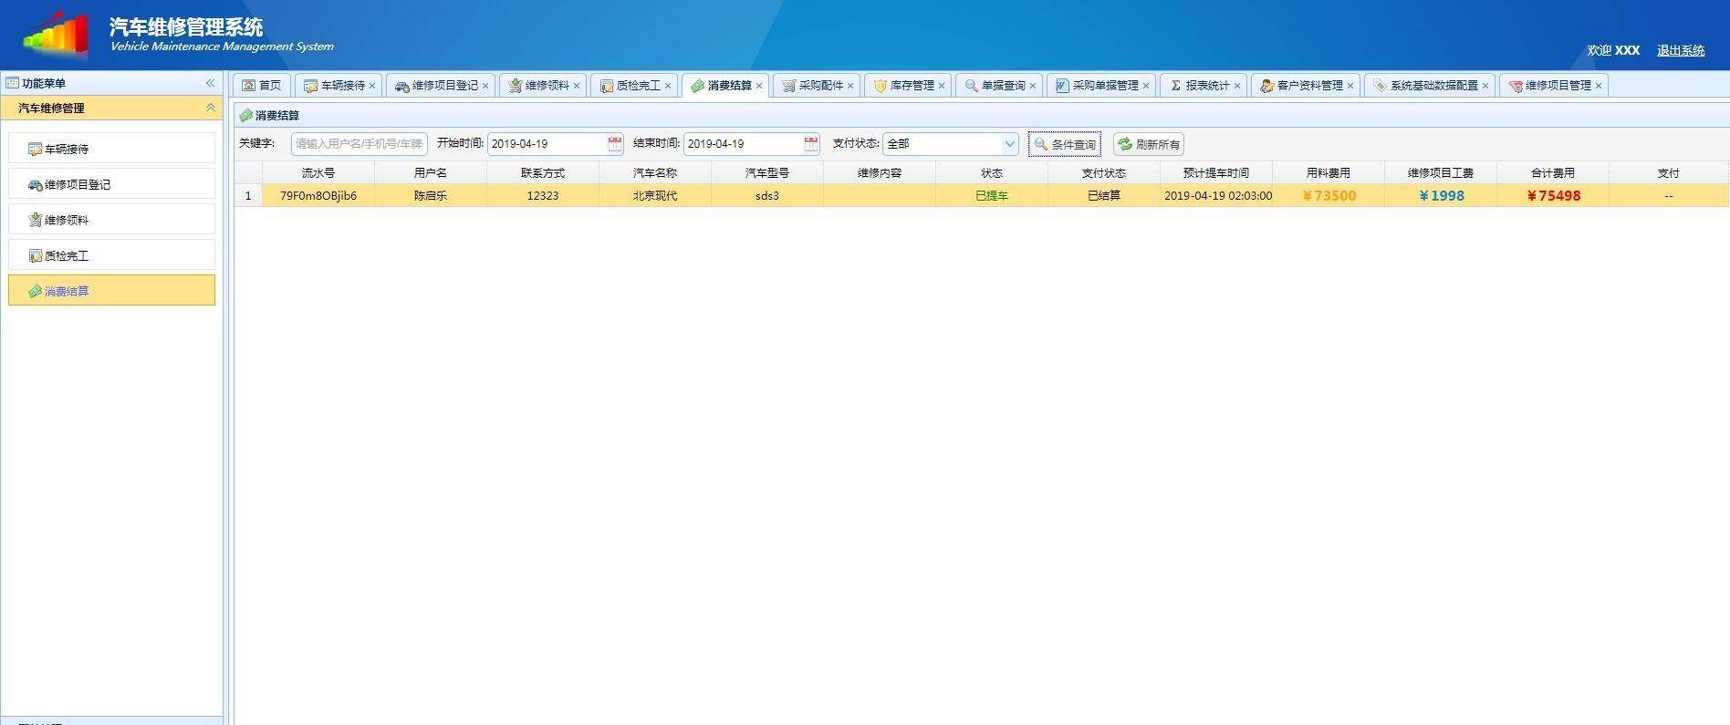Close the 维修项目管理 tab
Viewport: 1730px width, 725px height.
[x=1599, y=86]
